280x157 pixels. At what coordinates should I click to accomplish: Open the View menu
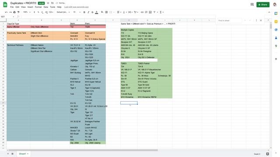tap(23, 7)
